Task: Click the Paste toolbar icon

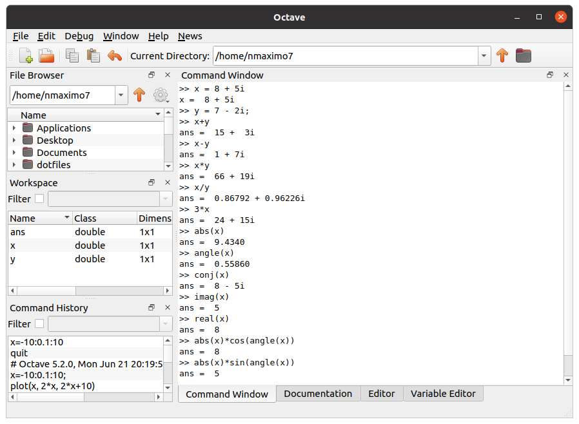Action: [93, 56]
